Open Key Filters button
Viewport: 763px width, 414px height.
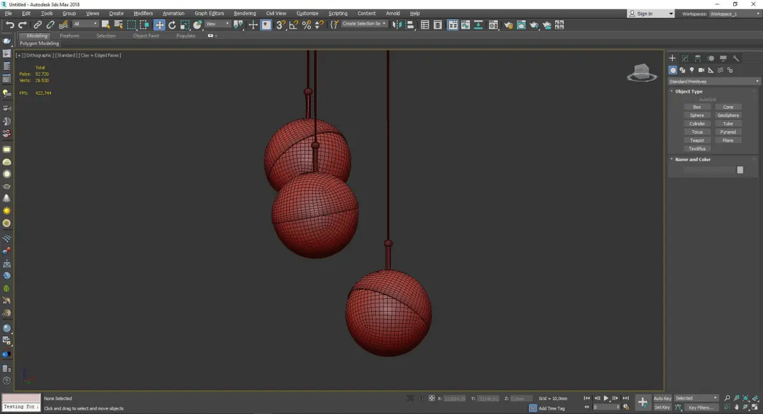click(x=701, y=407)
